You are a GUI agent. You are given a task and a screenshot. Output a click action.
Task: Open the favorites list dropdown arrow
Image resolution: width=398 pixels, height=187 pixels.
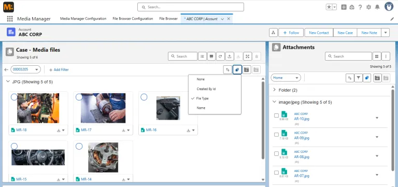(x=335, y=7)
